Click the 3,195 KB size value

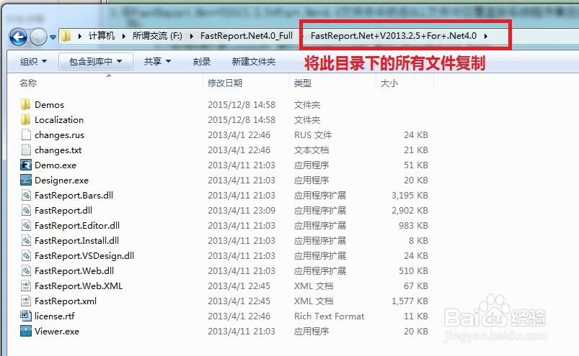coord(410,196)
